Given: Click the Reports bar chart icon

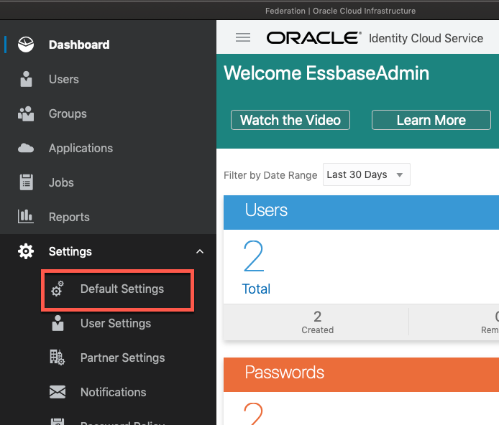Looking at the screenshot, I should 26,217.
